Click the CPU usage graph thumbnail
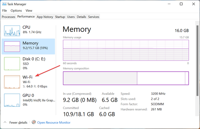200x129 pixels. [12, 31]
